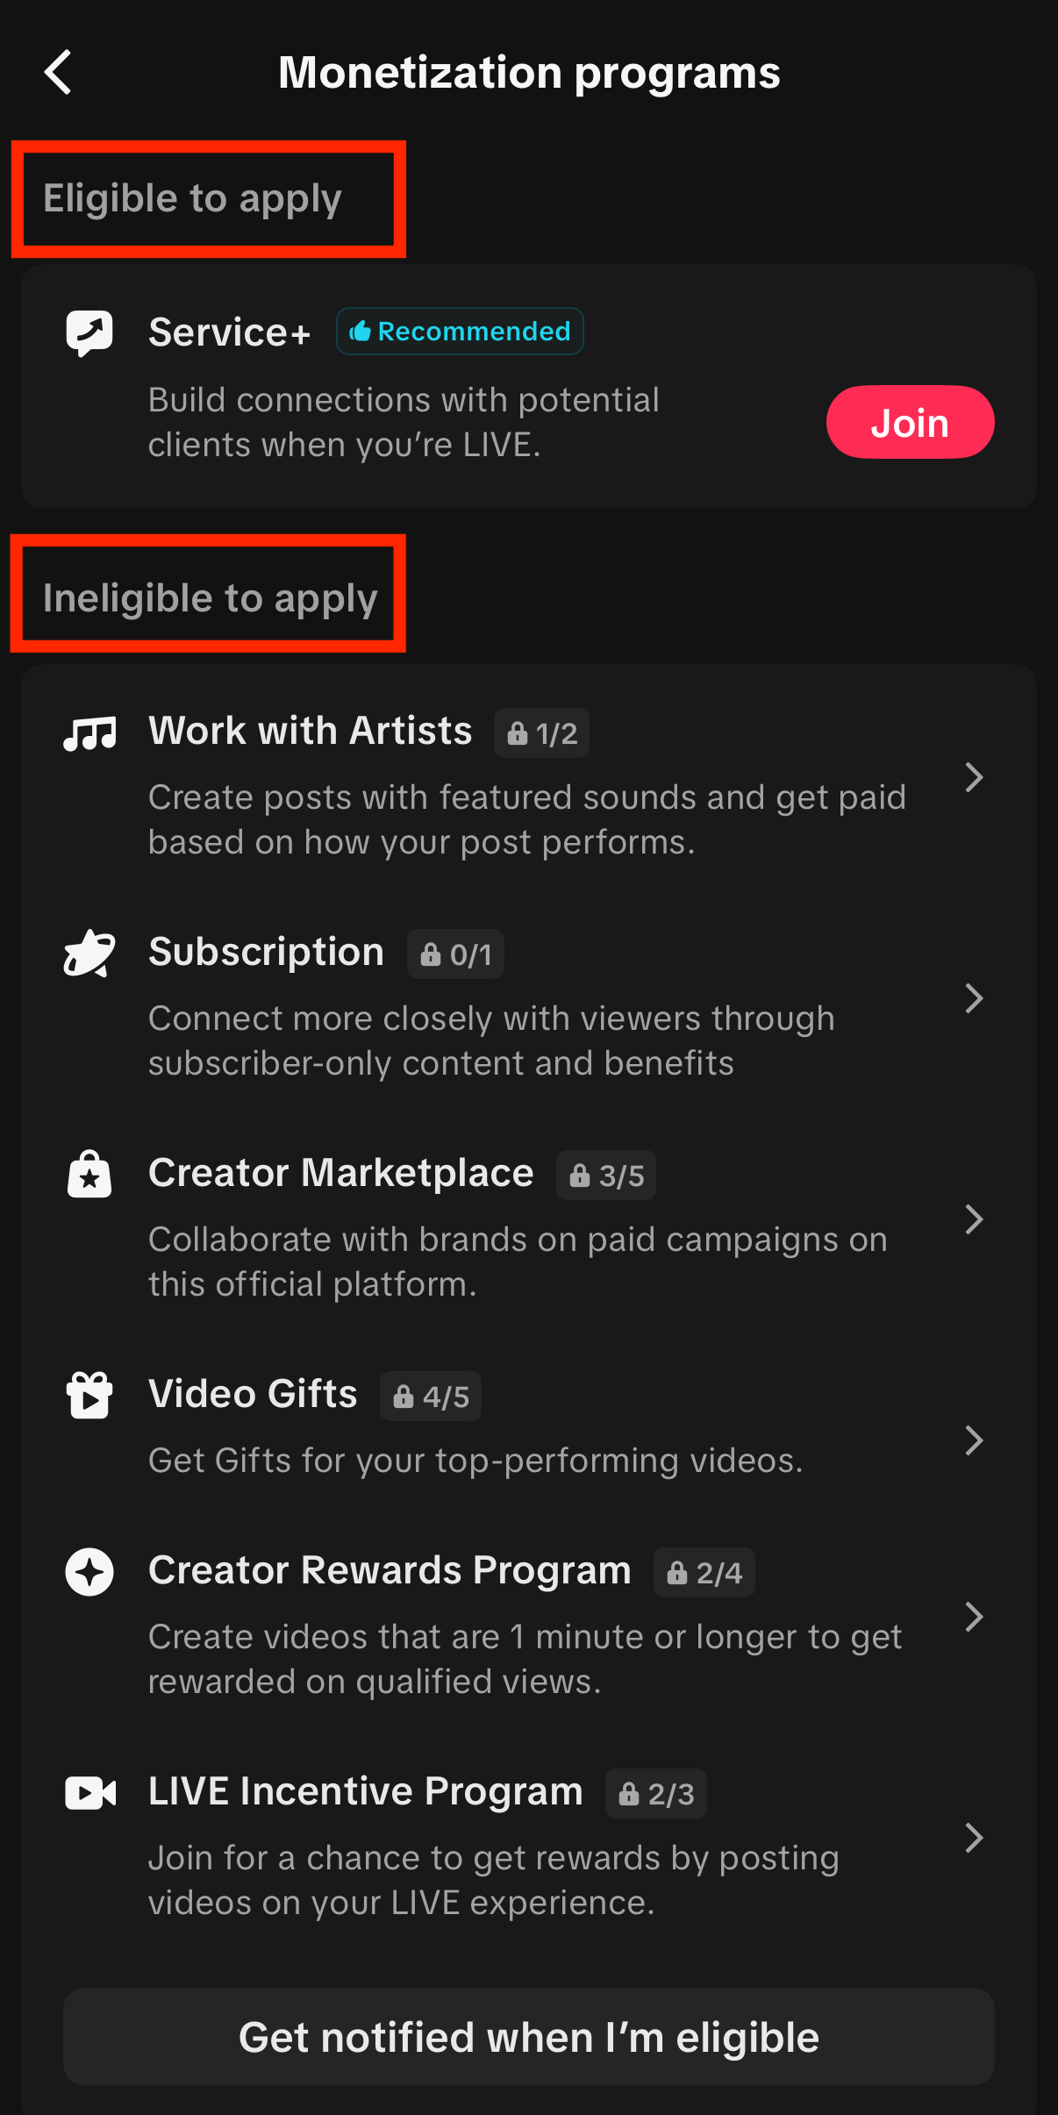The height and width of the screenshot is (2115, 1058).
Task: Tap the Recommended badge next to Service+
Action: (460, 332)
